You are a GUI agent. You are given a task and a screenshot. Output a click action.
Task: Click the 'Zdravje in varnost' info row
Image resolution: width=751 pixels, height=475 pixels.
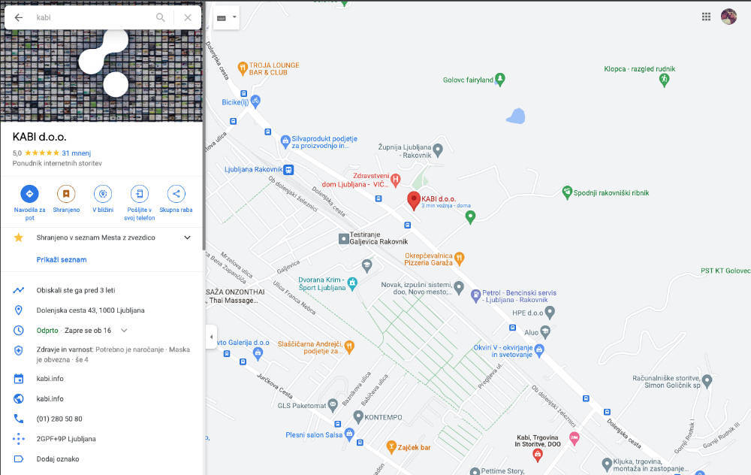(101, 354)
